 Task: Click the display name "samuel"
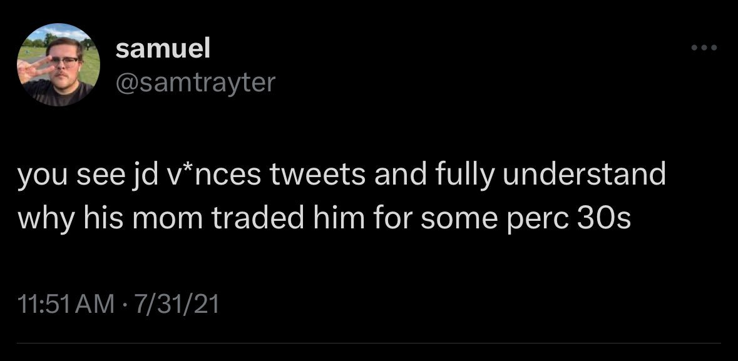pos(163,49)
